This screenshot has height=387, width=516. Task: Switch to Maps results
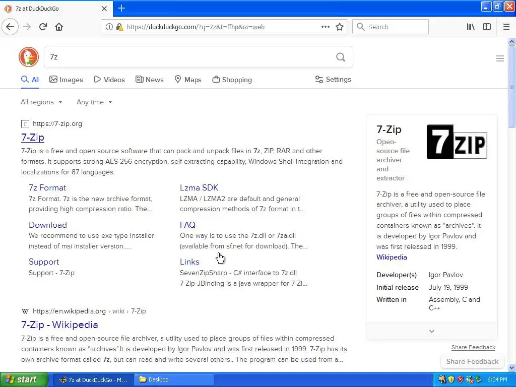187,79
